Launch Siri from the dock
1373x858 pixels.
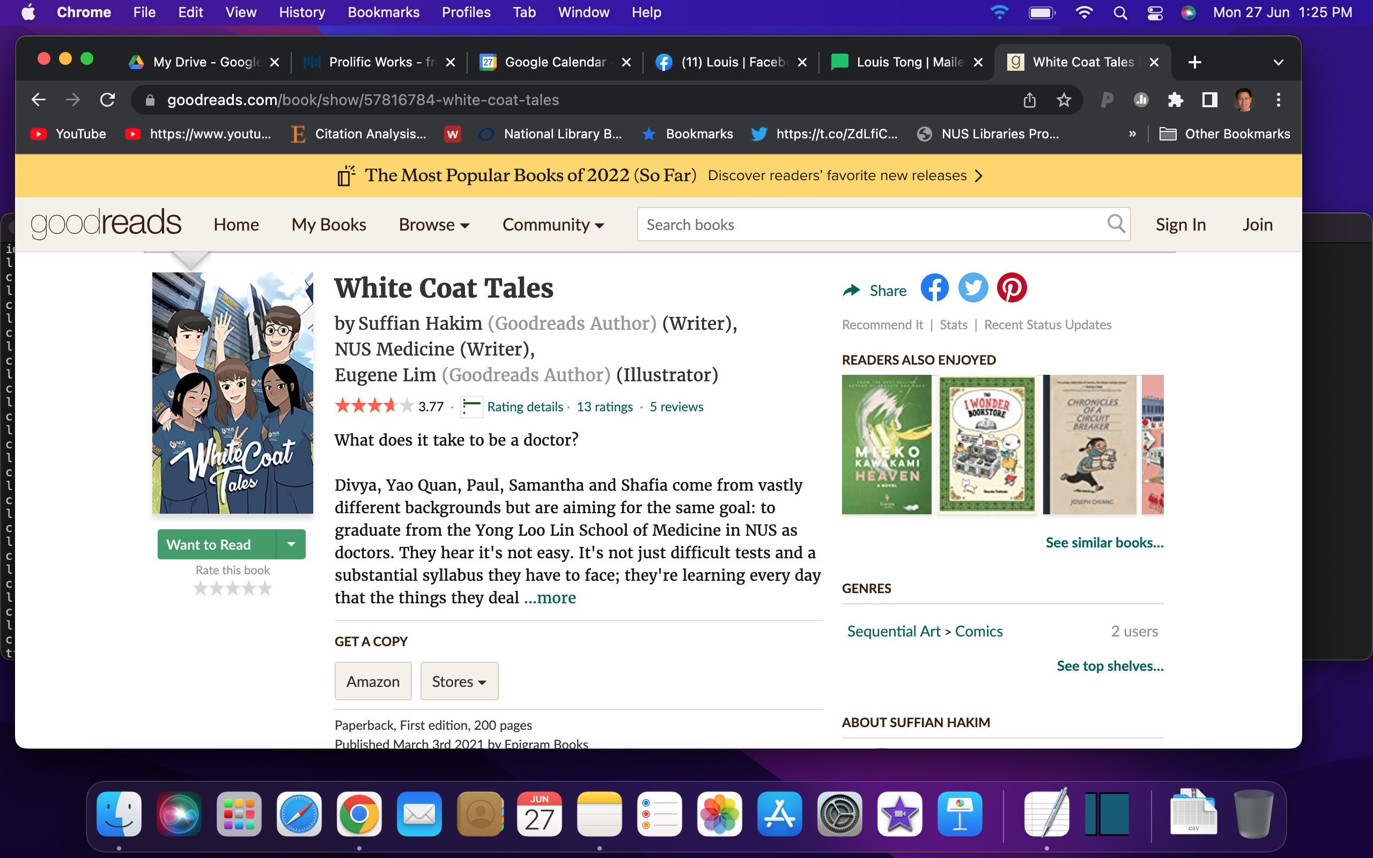(x=179, y=813)
